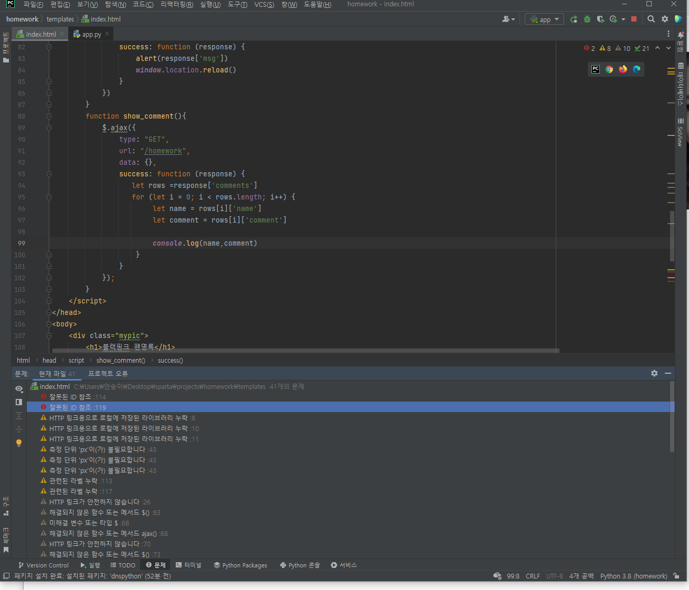Viewport: 689px width, 590px height.
Task: Open CRLF line separator selector
Action: (x=533, y=576)
